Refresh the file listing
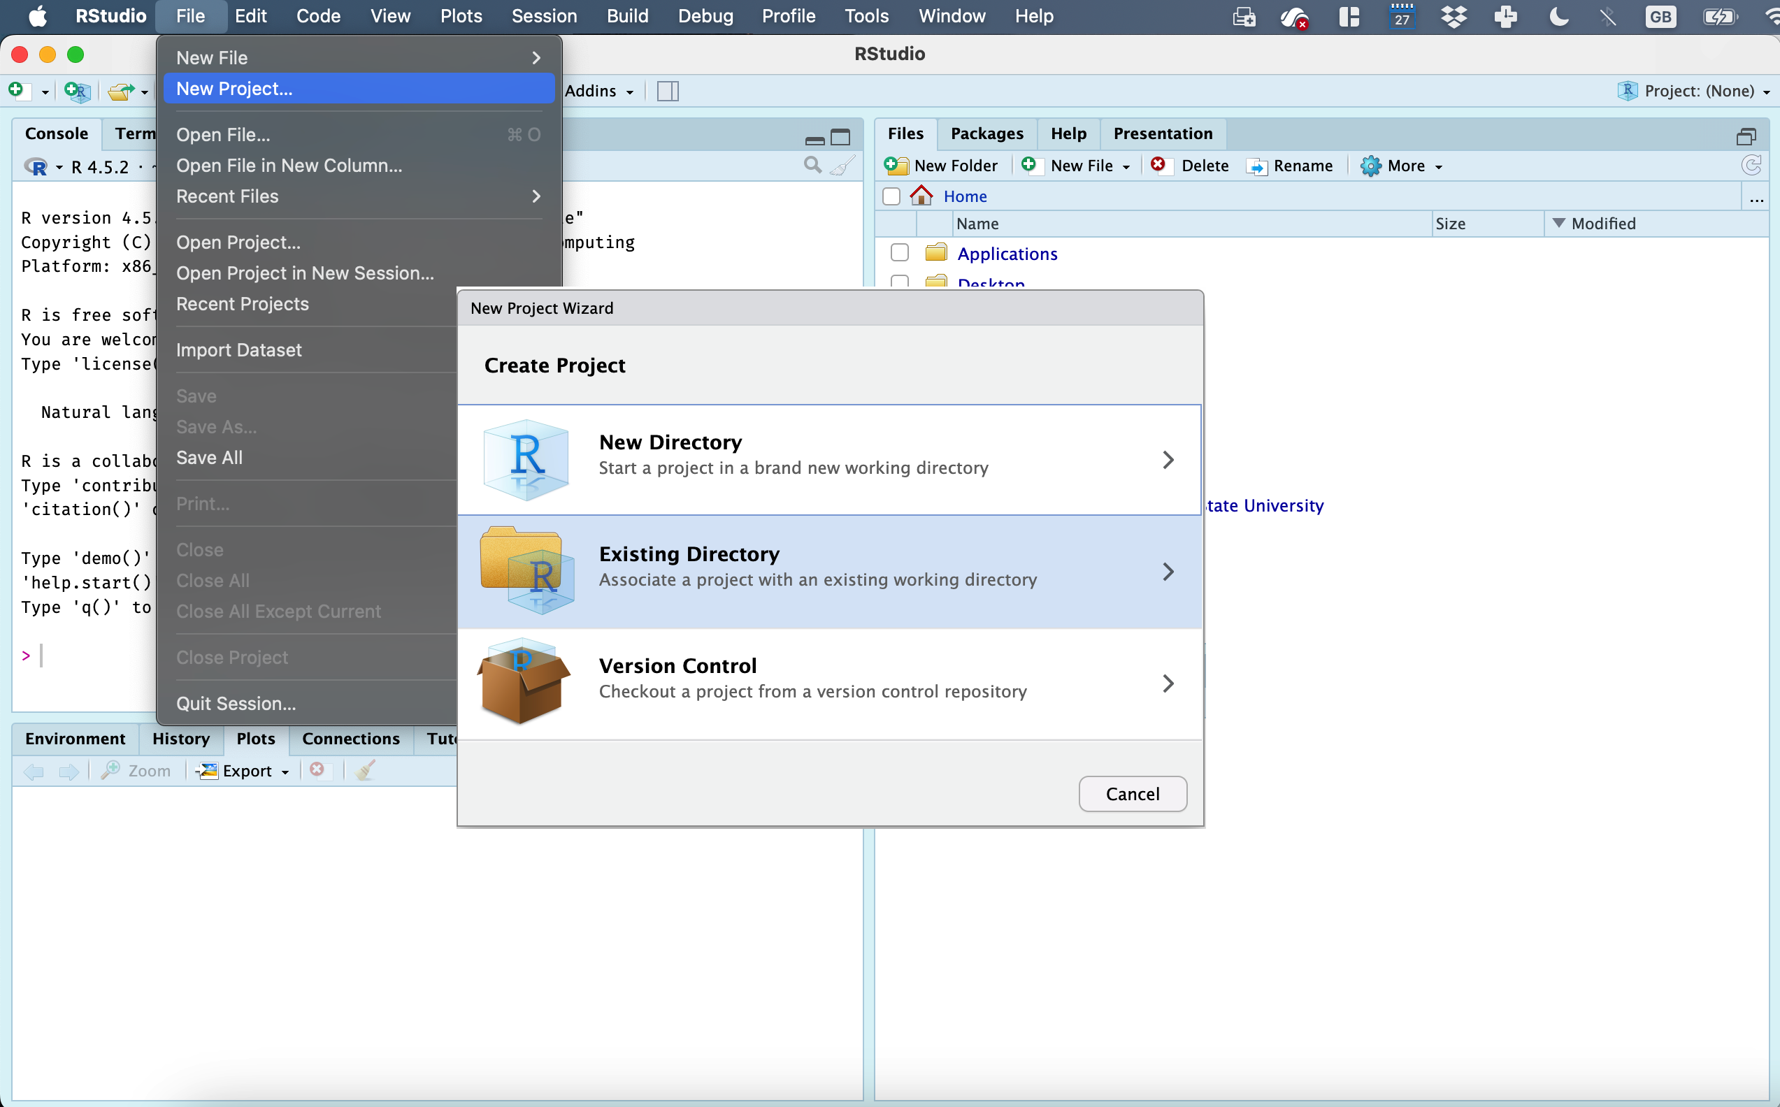The width and height of the screenshot is (1780, 1107). [x=1751, y=166]
